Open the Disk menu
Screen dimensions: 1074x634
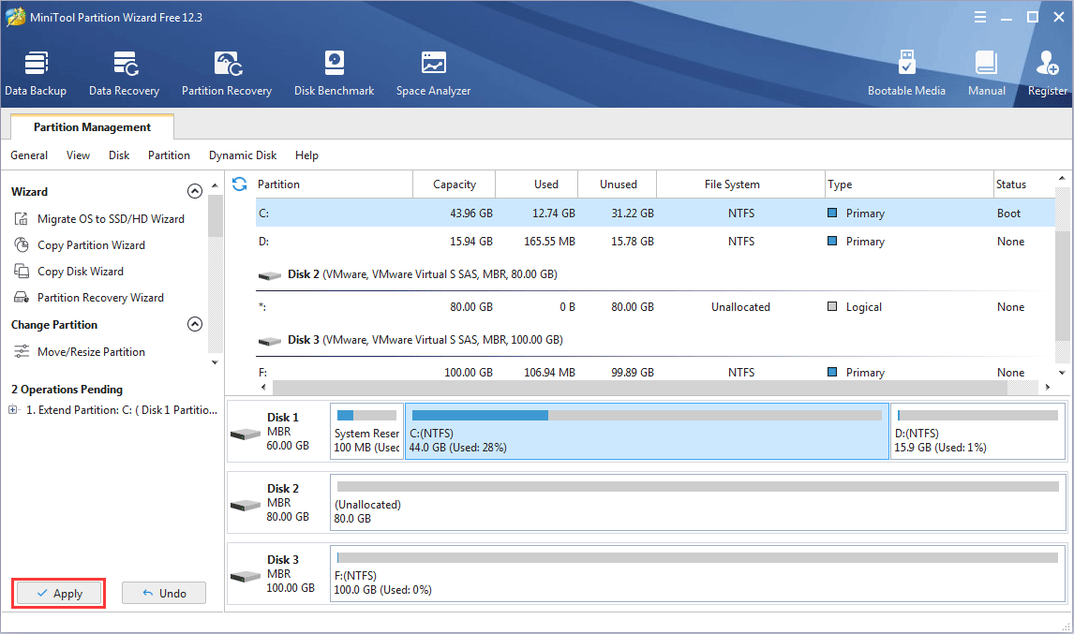(x=119, y=155)
